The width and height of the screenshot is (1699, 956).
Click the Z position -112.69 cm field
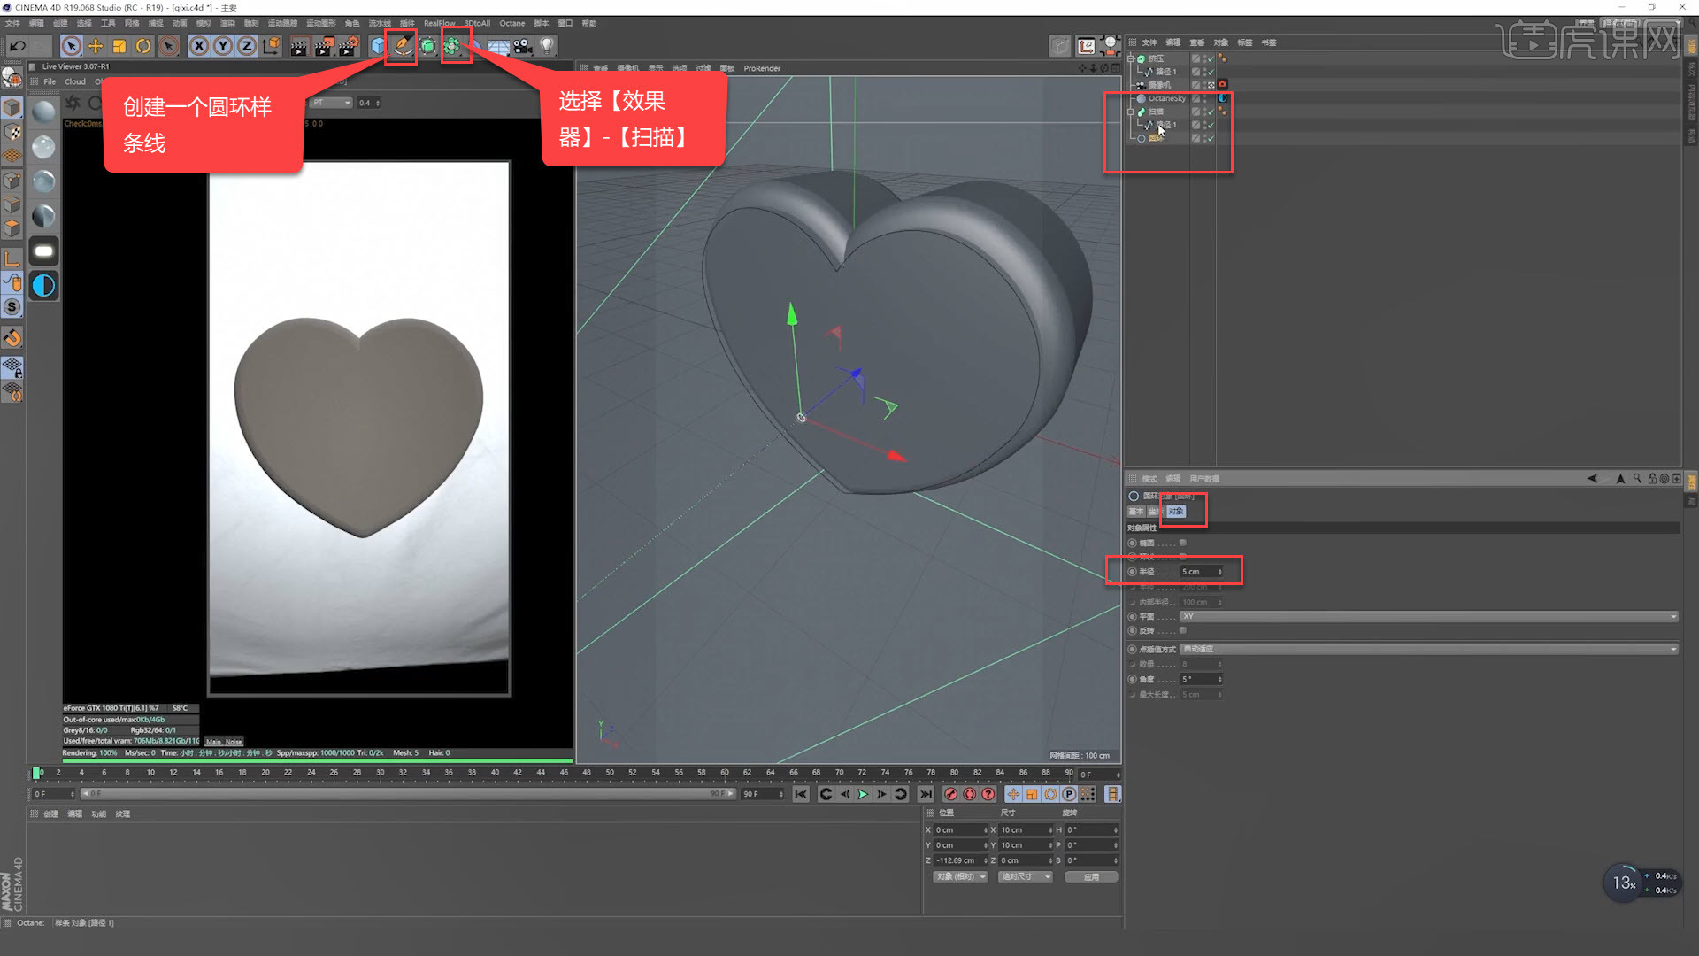pos(960,860)
